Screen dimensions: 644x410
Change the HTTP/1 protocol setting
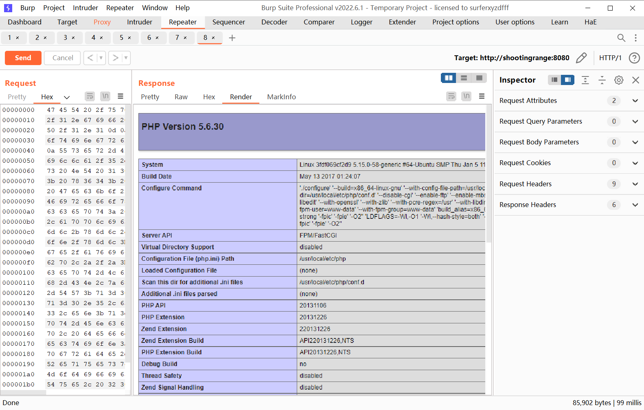pos(610,58)
